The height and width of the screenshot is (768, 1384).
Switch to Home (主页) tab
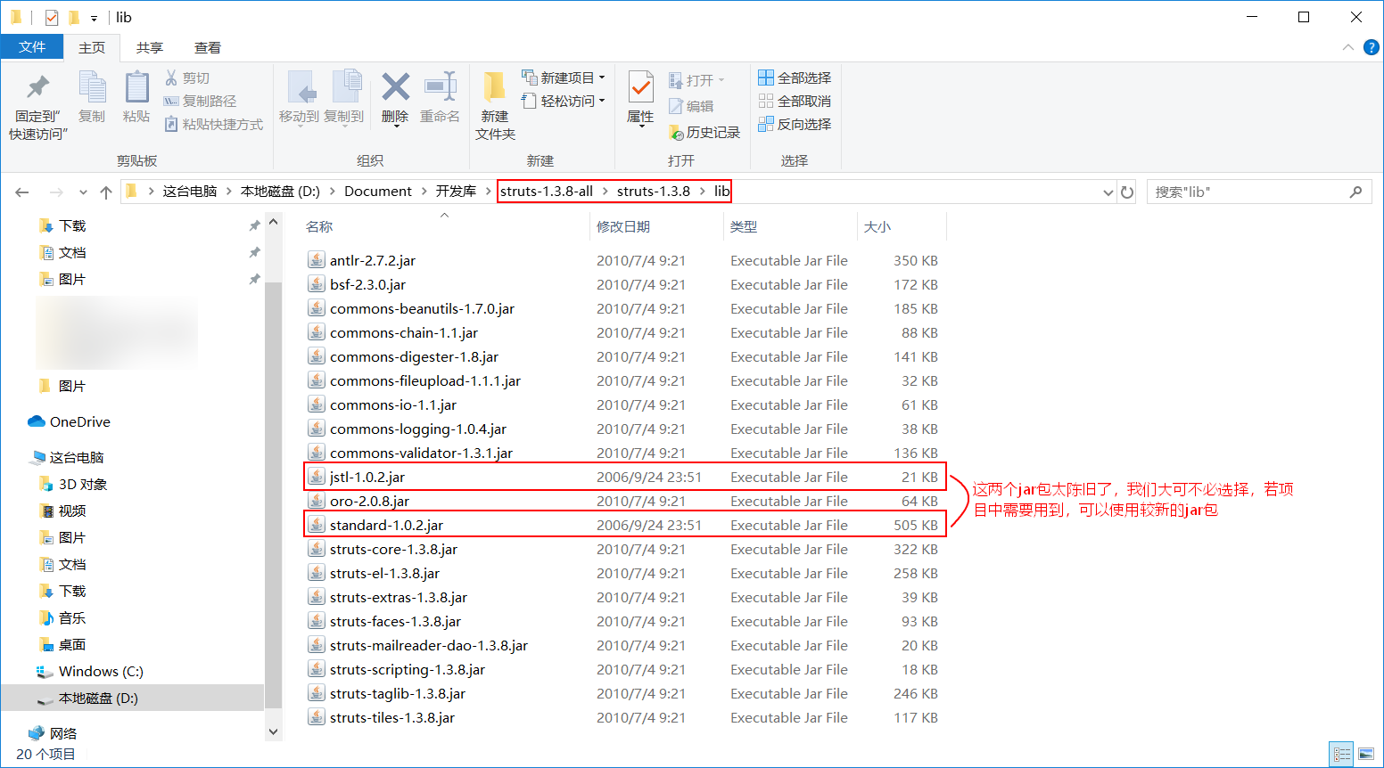point(92,47)
